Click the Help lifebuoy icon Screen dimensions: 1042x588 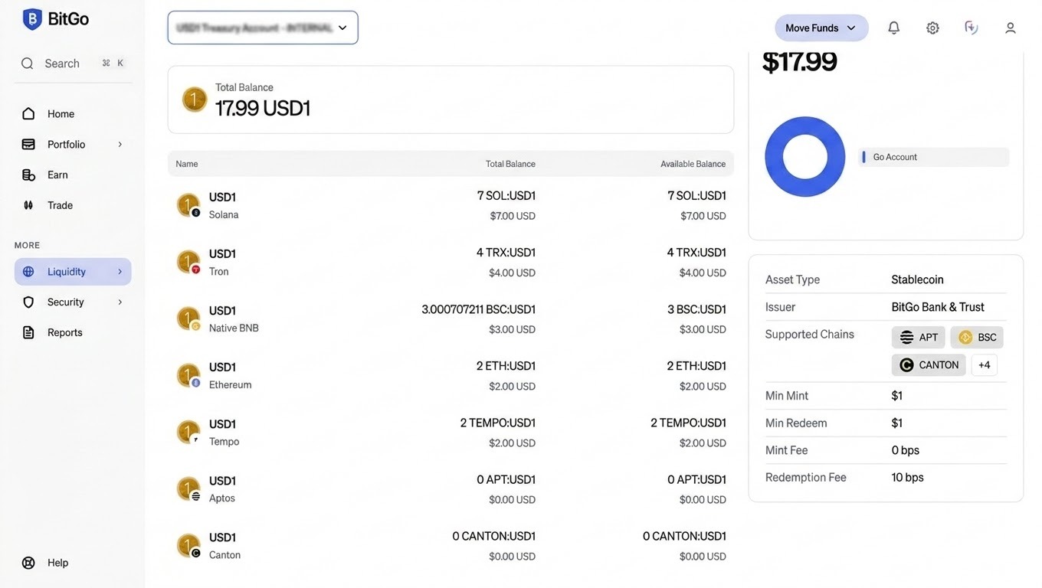(28, 563)
